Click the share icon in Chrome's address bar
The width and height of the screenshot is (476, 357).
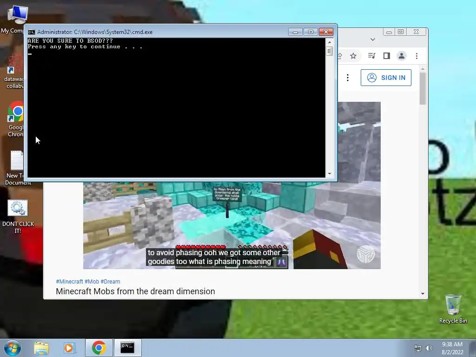point(340,56)
